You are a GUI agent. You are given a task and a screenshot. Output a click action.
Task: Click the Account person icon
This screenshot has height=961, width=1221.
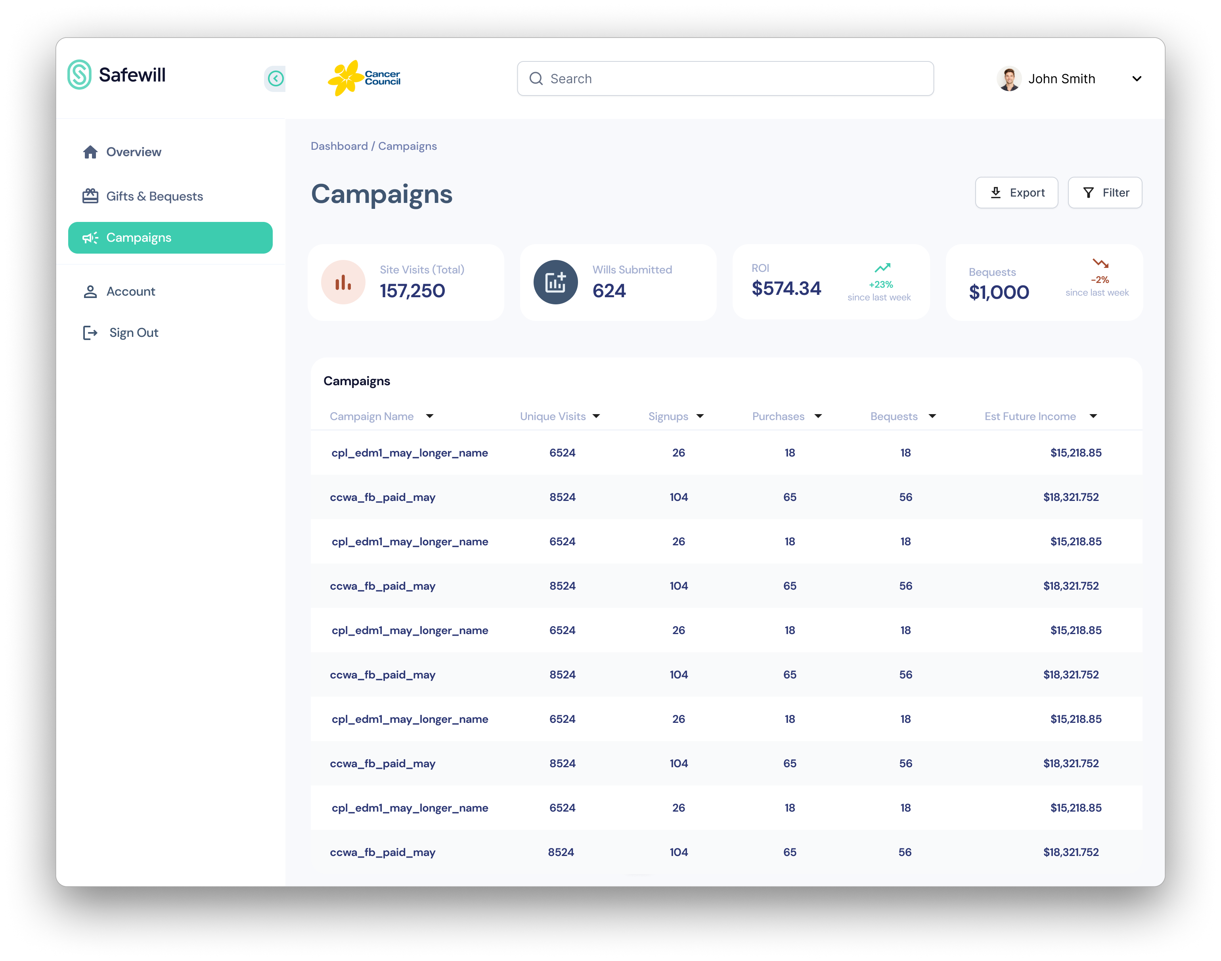click(x=90, y=291)
